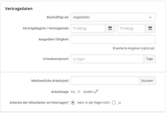Click the Mo - Fr workdays text
Viewport: 166px width, 113px height.
pyautogui.click(x=75, y=92)
